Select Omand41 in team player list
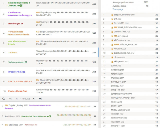 pyautogui.click(x=116, y=126)
